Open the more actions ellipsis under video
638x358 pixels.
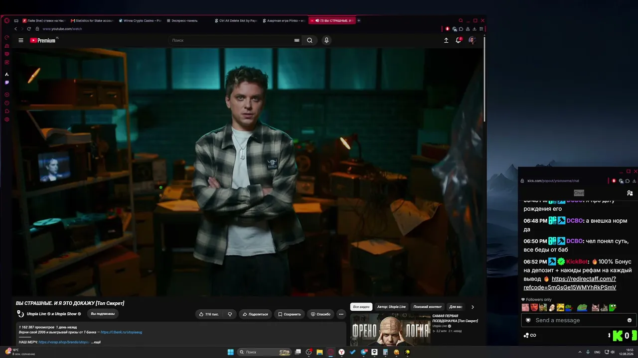pyautogui.click(x=341, y=314)
